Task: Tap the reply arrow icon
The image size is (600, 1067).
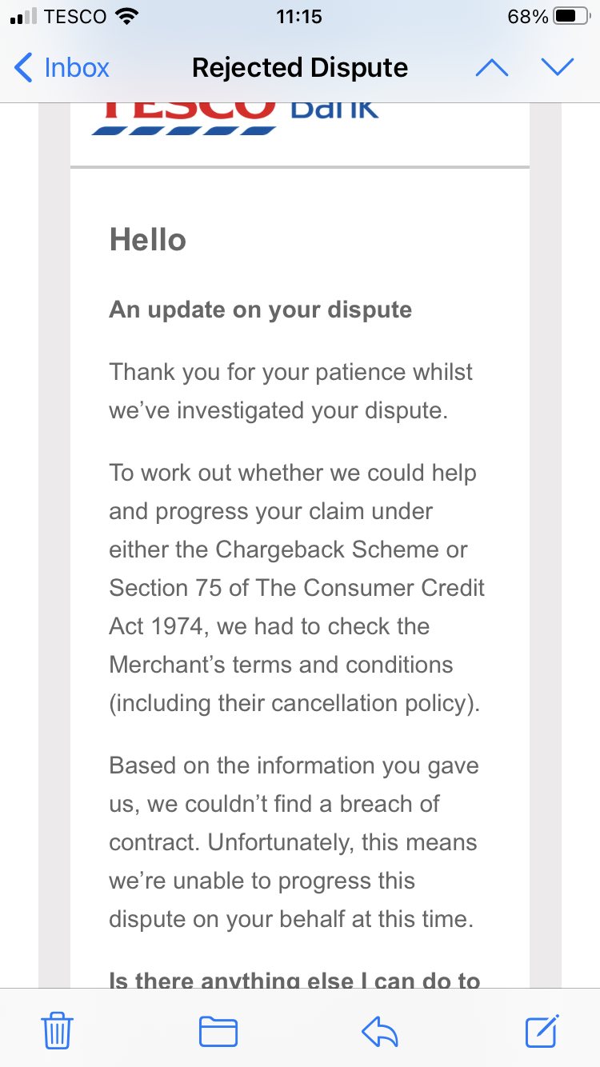Action: pos(379,1030)
